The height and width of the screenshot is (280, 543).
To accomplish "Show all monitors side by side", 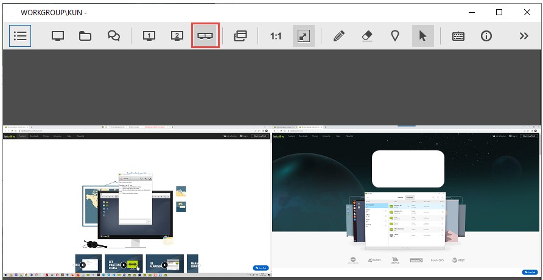I will (205, 36).
